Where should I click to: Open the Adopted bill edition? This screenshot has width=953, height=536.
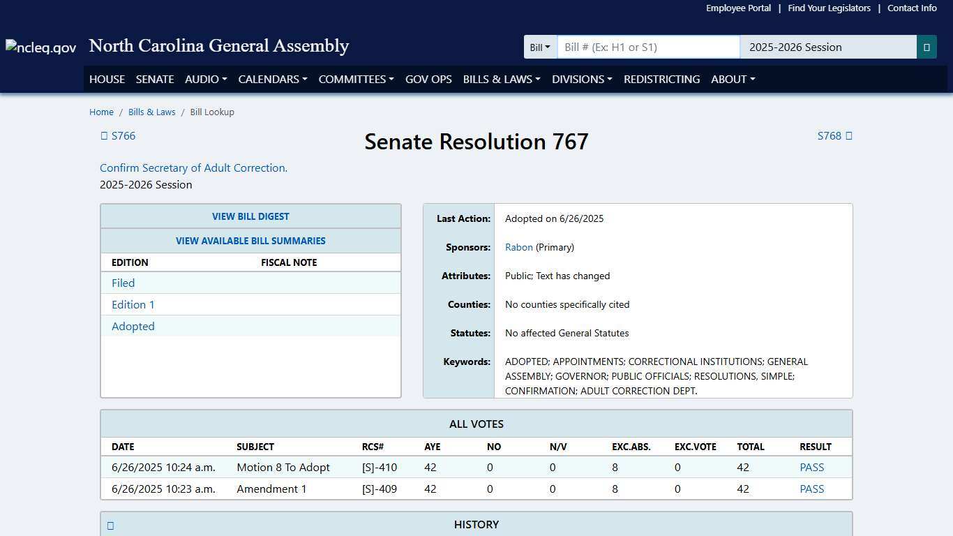coord(133,326)
